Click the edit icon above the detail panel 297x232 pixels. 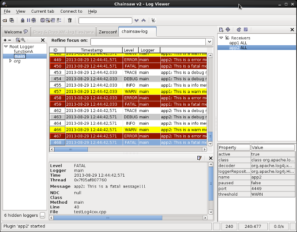(x=199, y=158)
